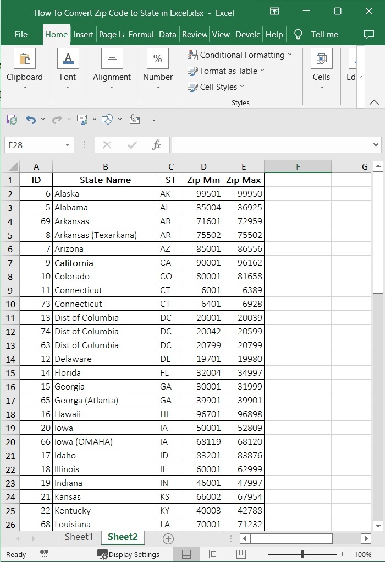Expand the formula bar
Screen dimensions: 385x562
[376, 145]
